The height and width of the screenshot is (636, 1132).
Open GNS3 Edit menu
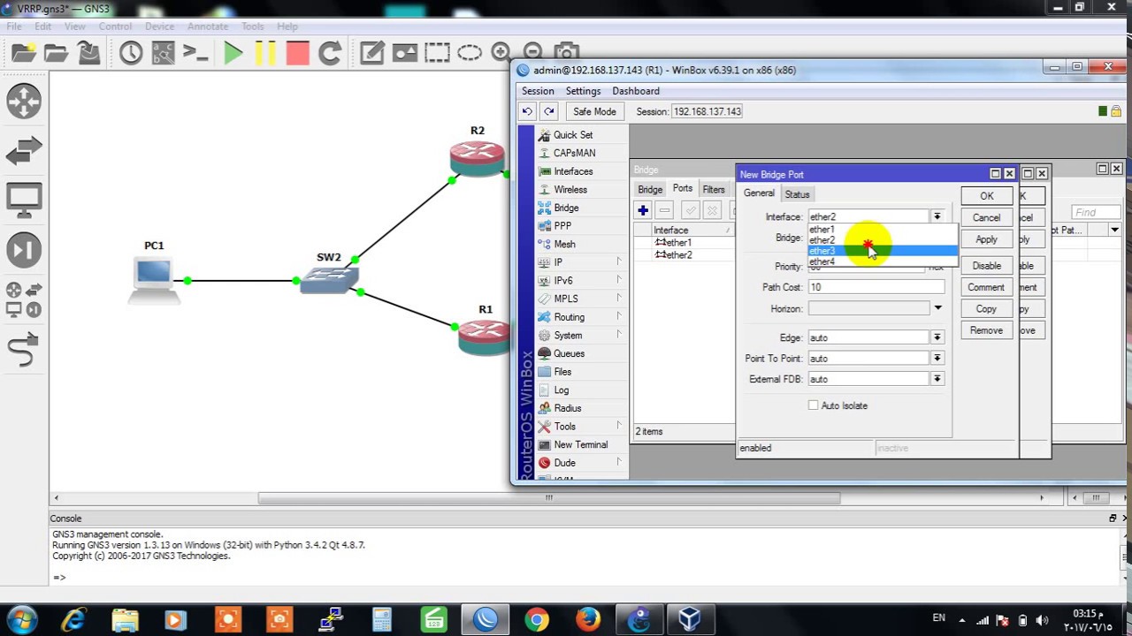(x=42, y=26)
